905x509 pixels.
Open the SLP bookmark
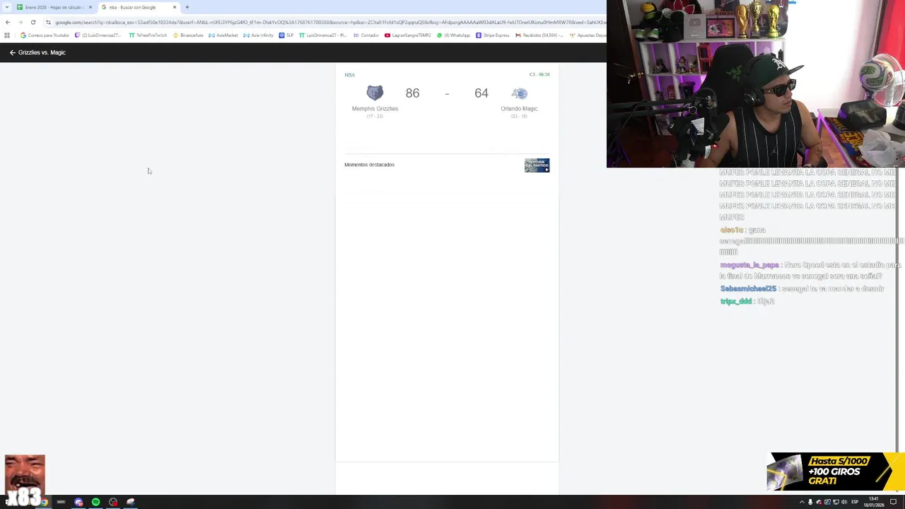(x=286, y=35)
